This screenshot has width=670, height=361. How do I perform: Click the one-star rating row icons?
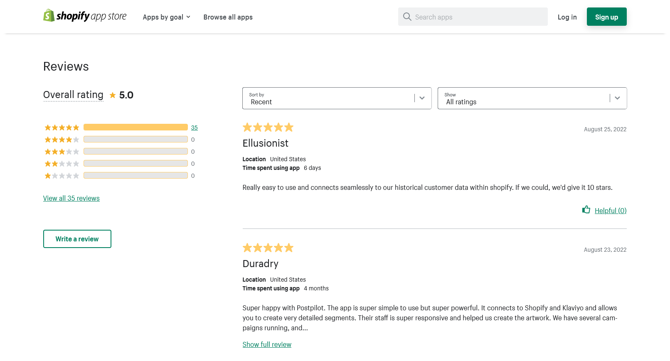coord(62,176)
